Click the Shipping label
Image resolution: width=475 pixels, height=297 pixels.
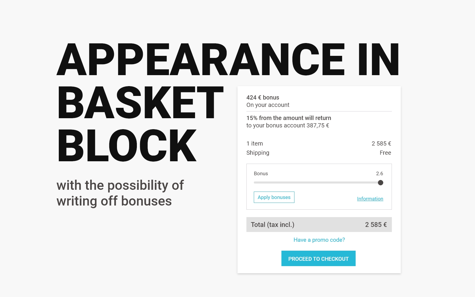click(x=258, y=153)
